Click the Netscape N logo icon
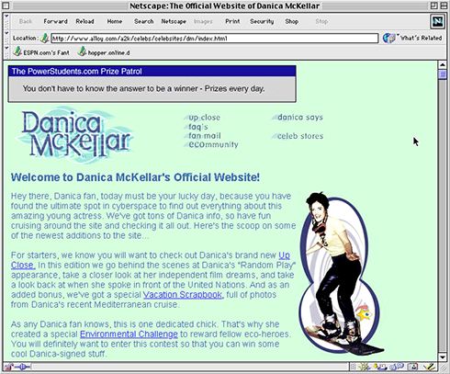 point(437,21)
